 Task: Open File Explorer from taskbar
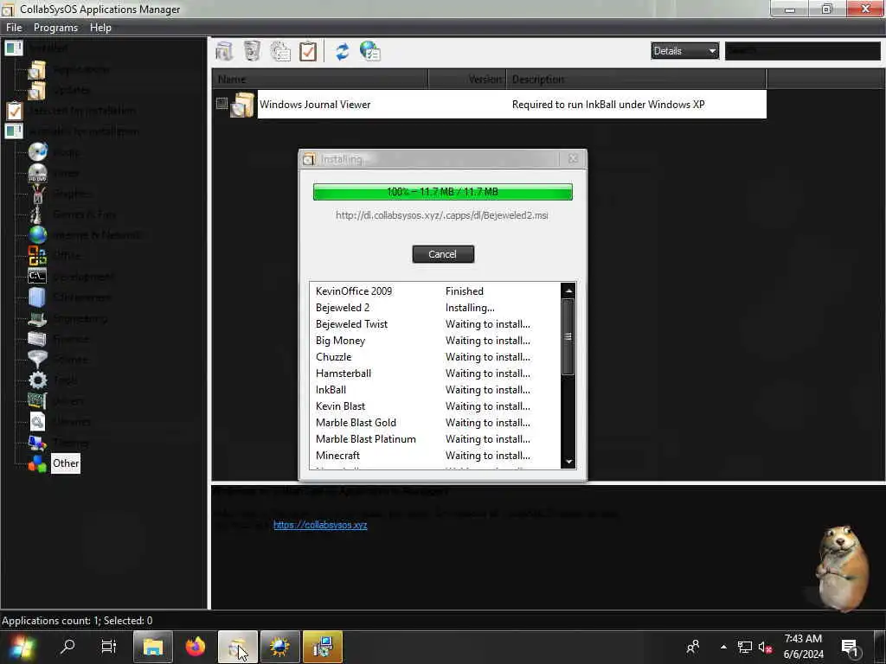152,647
